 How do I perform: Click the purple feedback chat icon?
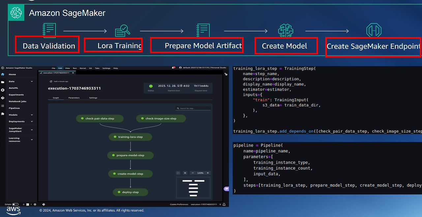click(226, 189)
